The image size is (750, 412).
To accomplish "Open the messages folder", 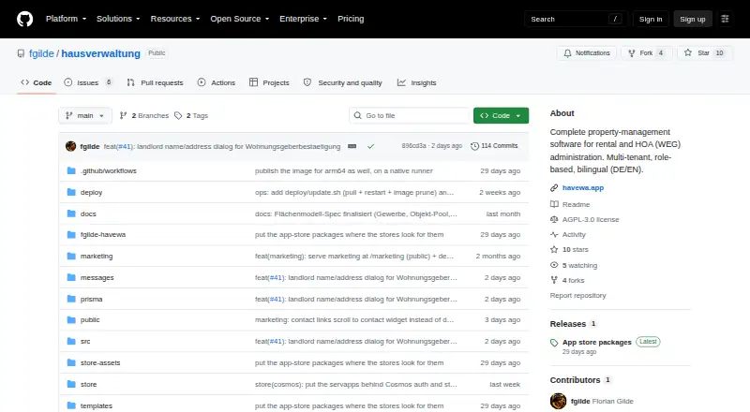I will [x=97, y=278].
